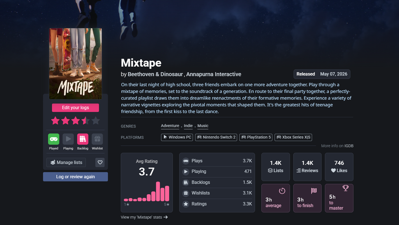
Task: Click the Playing 471 row
Action: (x=217, y=172)
